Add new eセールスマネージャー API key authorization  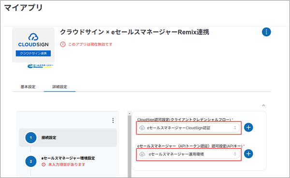(248, 154)
